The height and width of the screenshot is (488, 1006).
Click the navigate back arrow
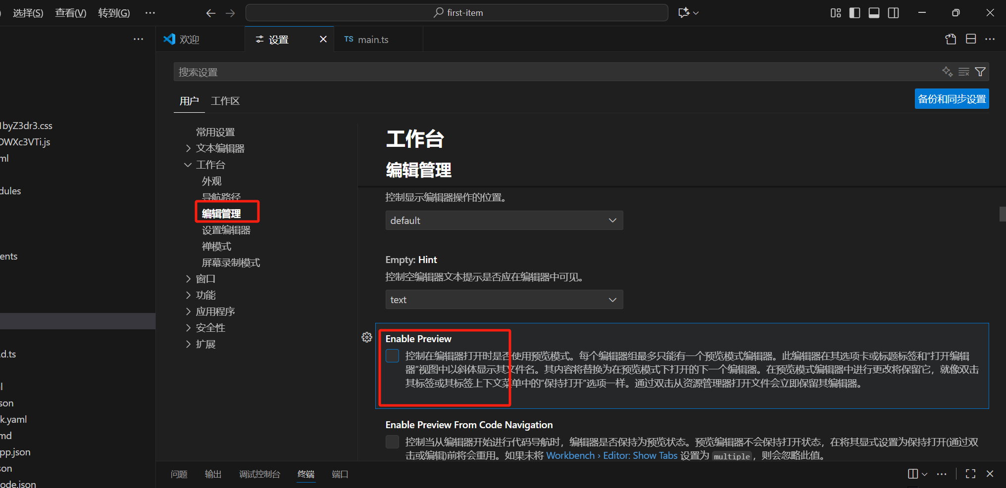tap(210, 13)
